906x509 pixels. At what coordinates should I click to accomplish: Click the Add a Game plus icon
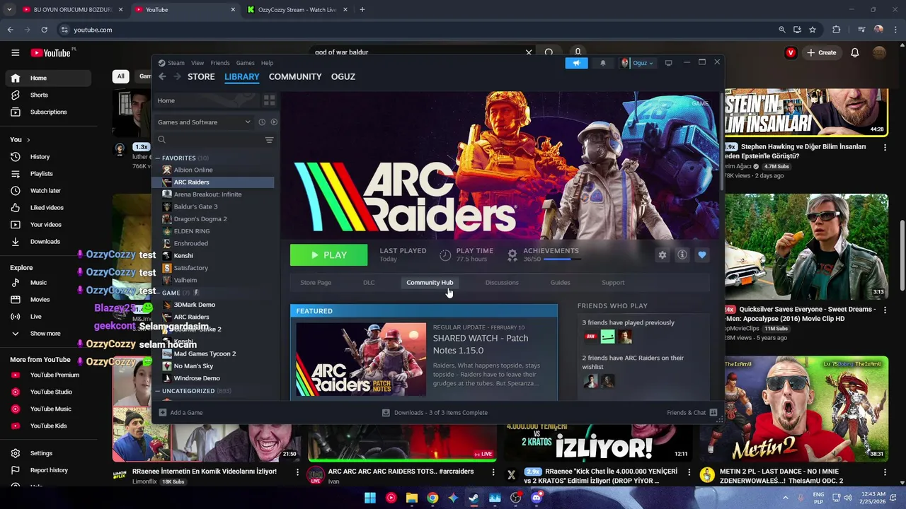pos(163,413)
